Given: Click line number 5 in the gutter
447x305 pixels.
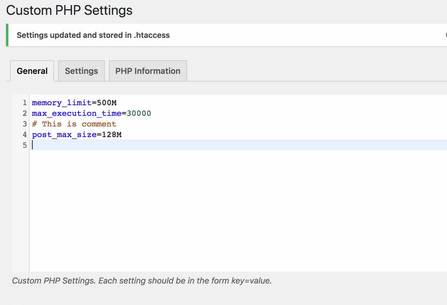Looking at the screenshot, I should pyautogui.click(x=25, y=145).
